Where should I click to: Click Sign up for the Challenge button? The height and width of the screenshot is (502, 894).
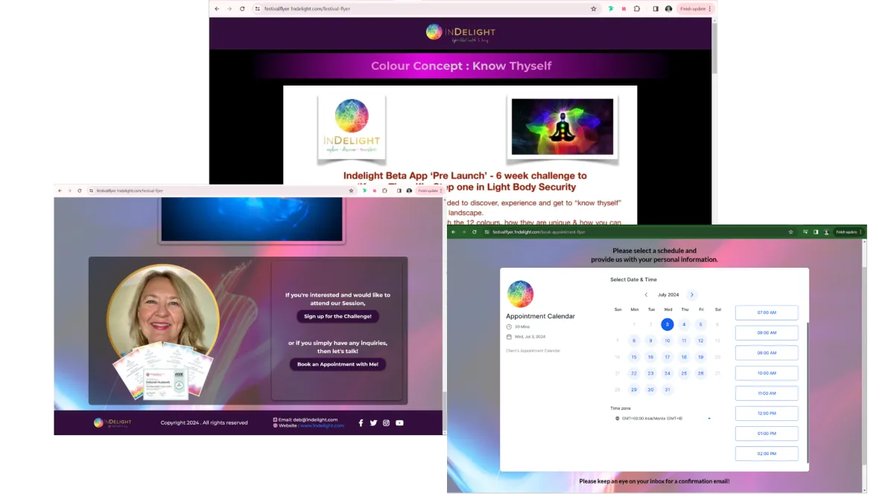tap(338, 316)
